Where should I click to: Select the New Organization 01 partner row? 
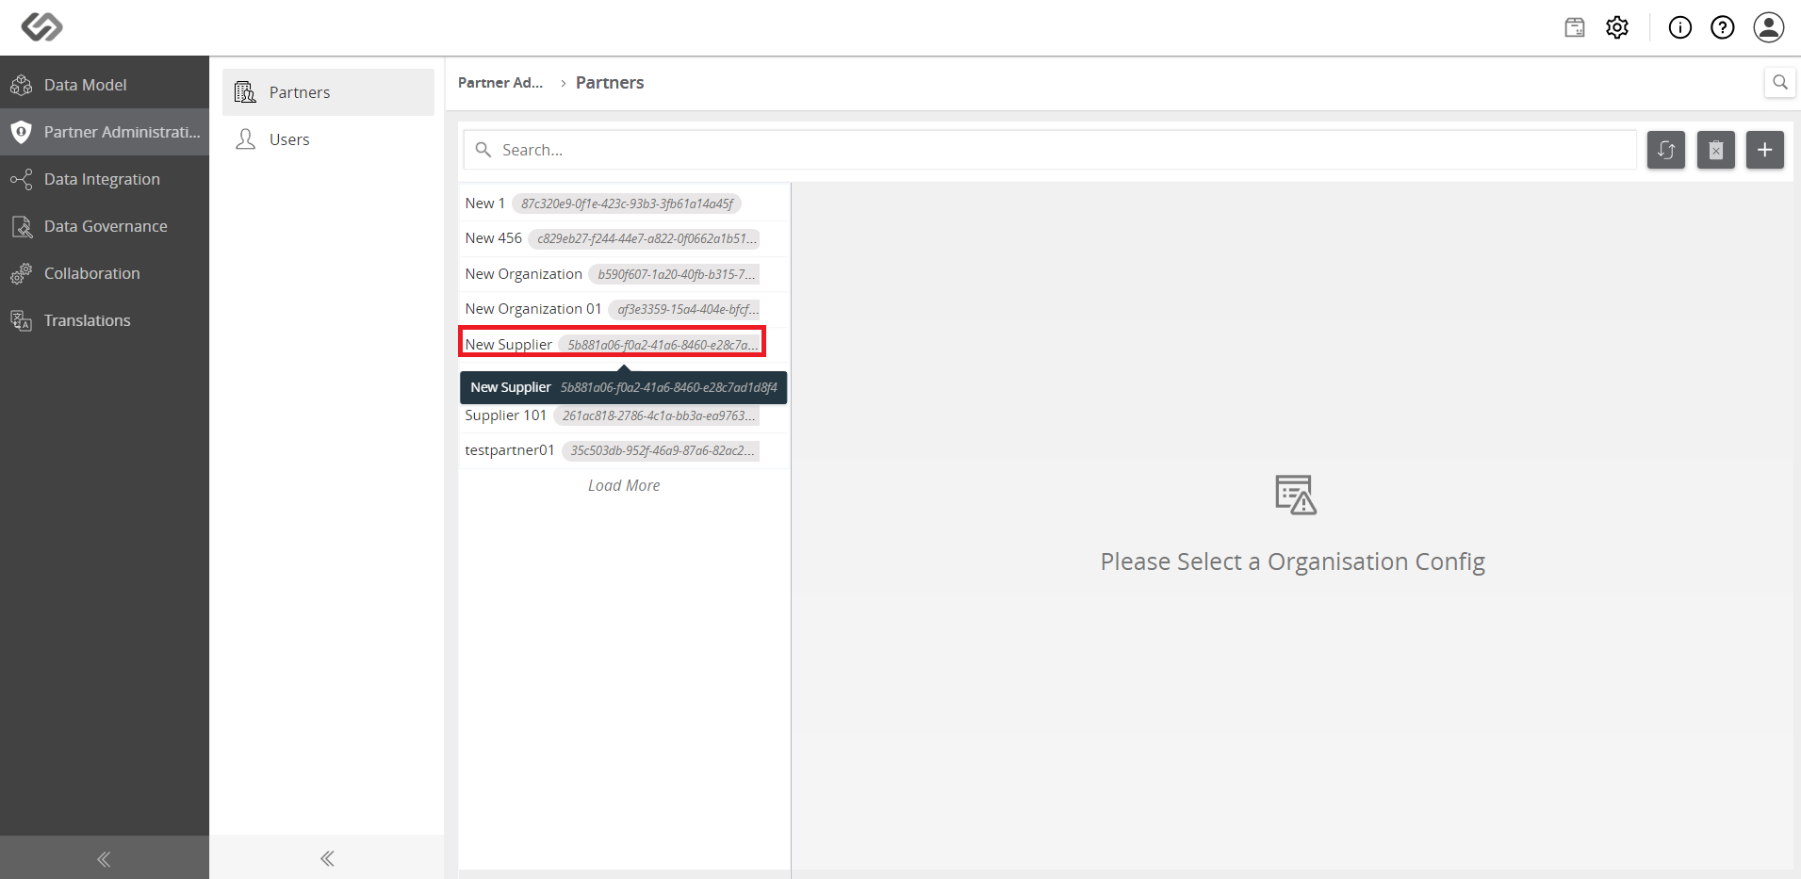coord(624,309)
